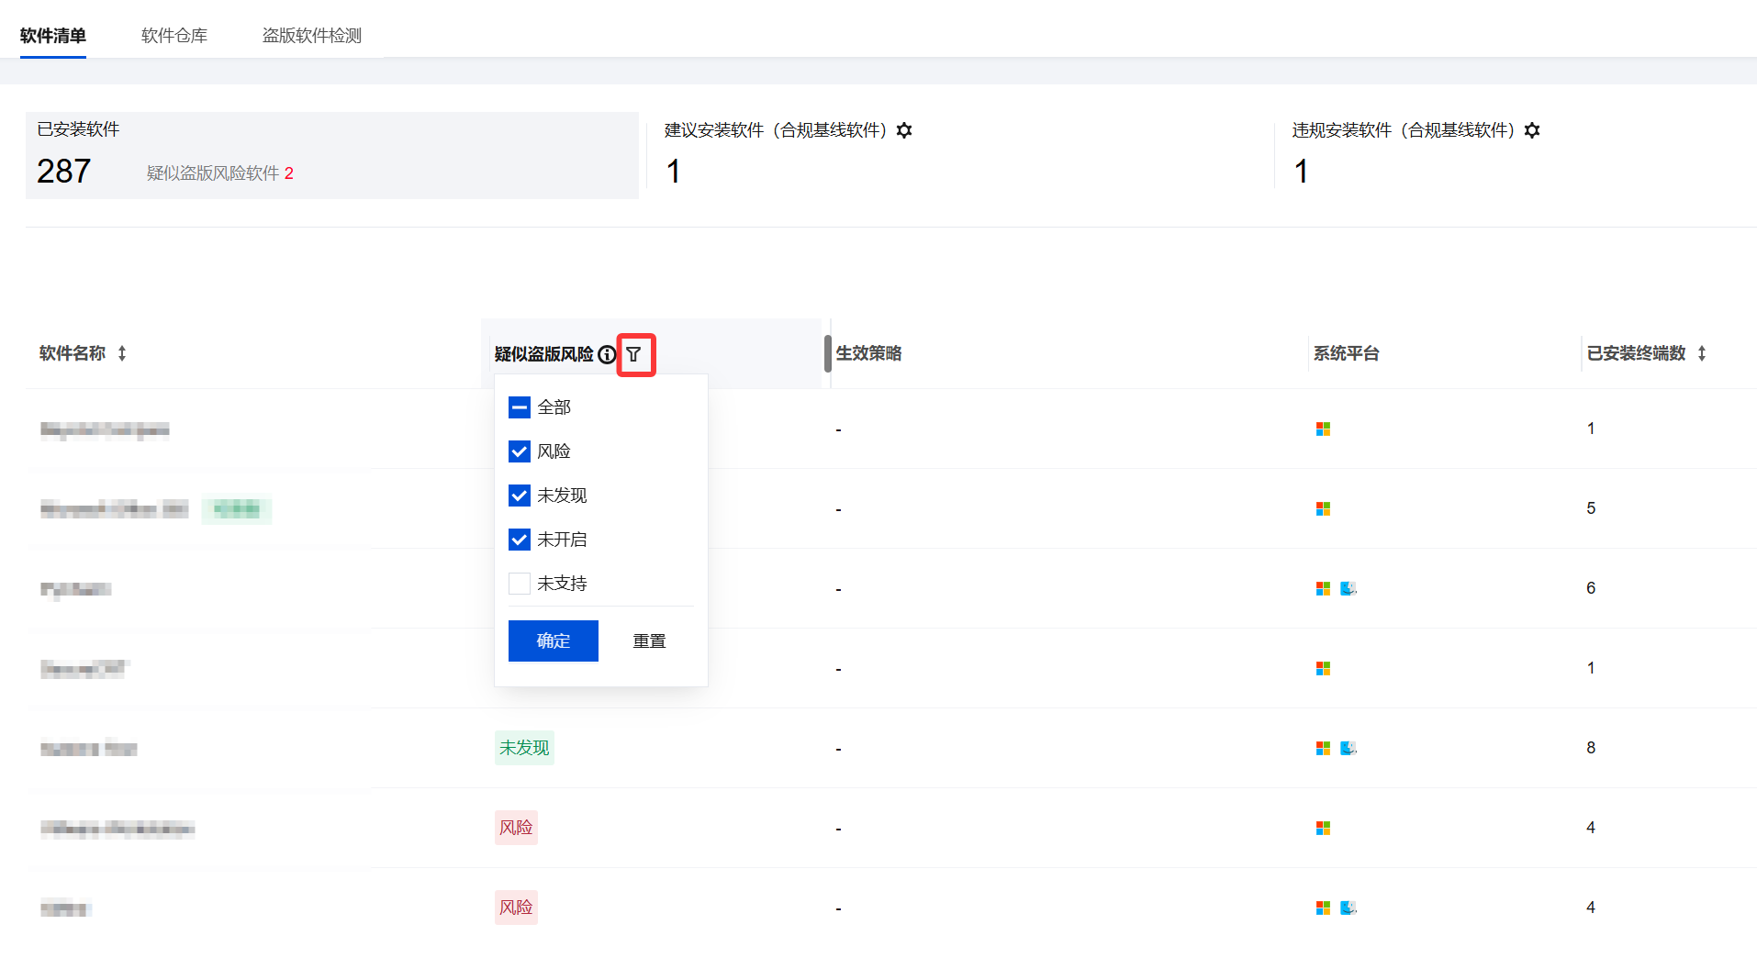The width and height of the screenshot is (1757, 969).
Task: Sort by 软件名称 column arrows
Action: (x=122, y=353)
